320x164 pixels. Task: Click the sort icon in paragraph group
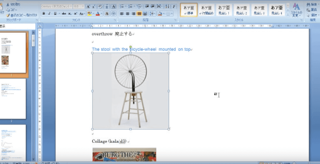(x=167, y=6)
